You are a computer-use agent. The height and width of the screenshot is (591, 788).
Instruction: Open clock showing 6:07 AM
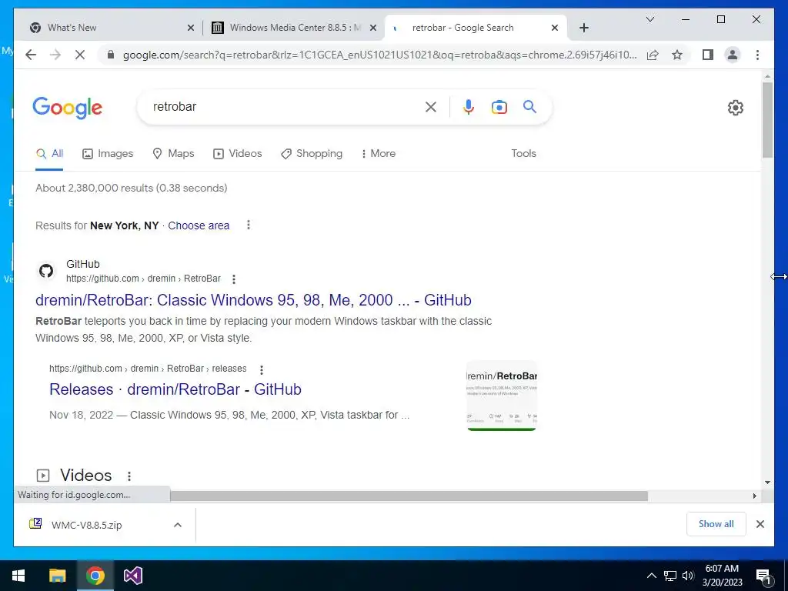tap(722, 576)
